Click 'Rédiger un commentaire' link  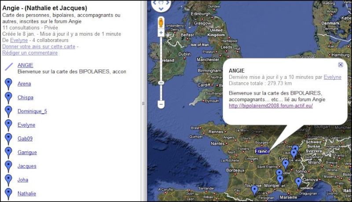(x=30, y=53)
